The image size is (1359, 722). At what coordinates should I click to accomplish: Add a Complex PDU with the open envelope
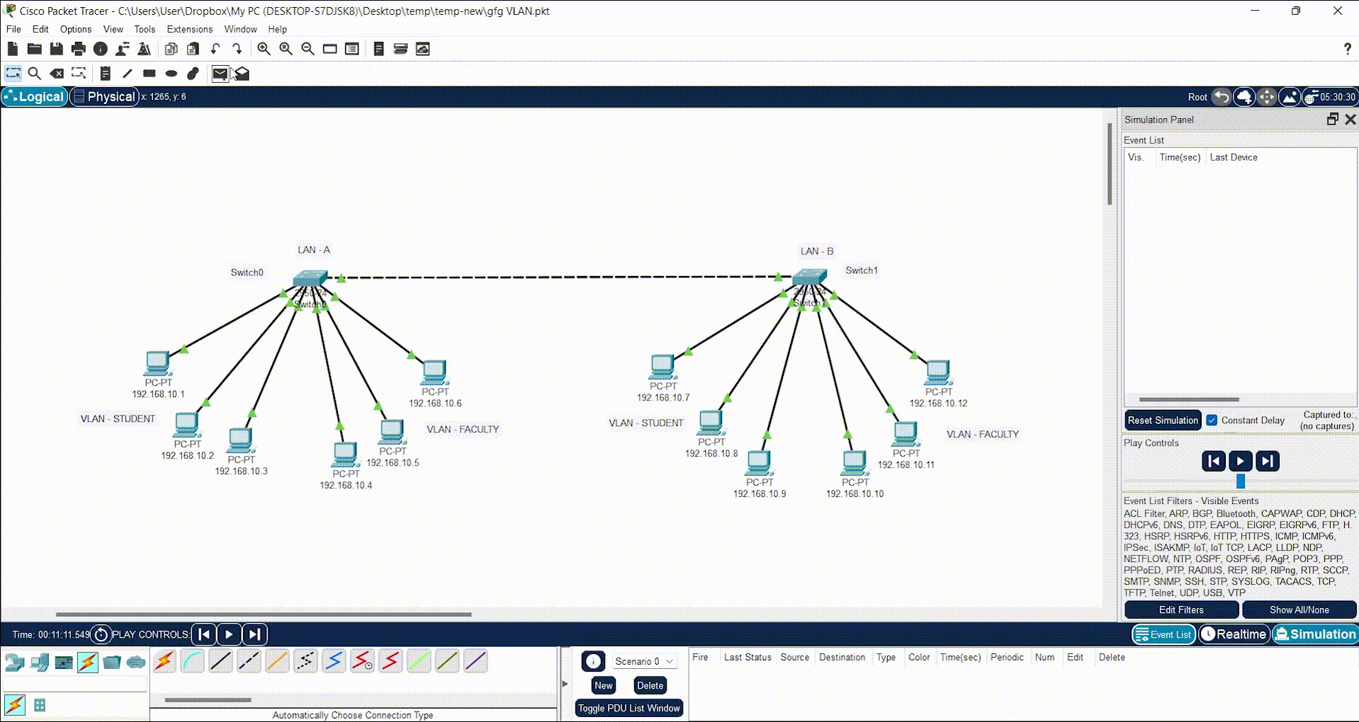coord(242,74)
